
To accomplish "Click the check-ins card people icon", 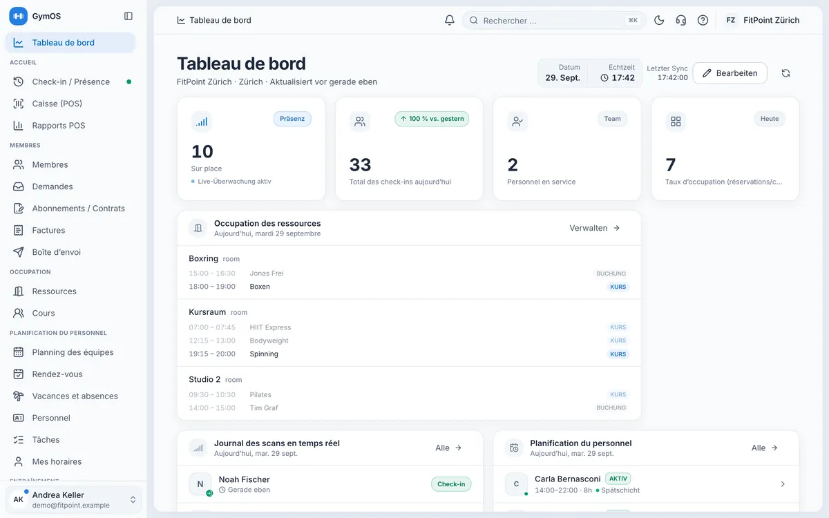I will click(x=360, y=122).
